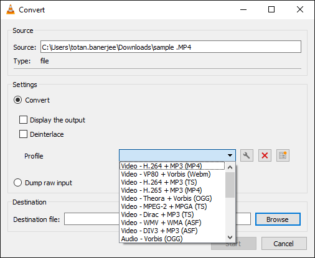The image size is (315, 258).
Task: Choose Audio - Vorbis (OGG) profile
Action: [172, 239]
